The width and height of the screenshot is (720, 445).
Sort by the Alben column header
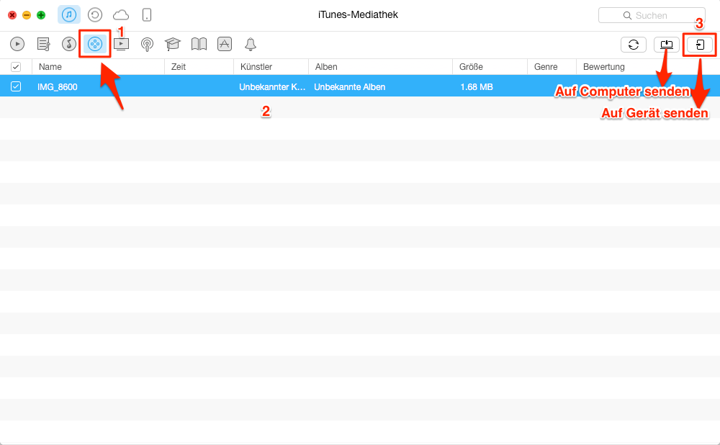pyautogui.click(x=380, y=67)
